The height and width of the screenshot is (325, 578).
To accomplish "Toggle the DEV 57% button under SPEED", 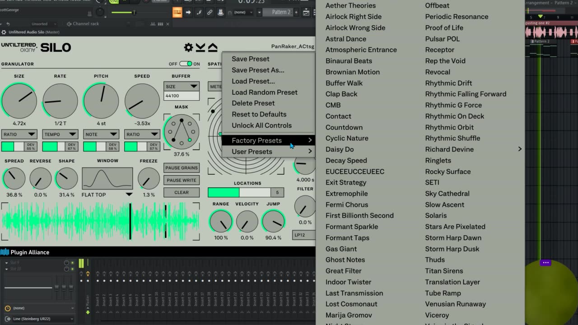I will (154, 147).
